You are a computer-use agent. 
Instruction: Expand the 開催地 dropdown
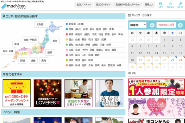[x=138, y=25]
